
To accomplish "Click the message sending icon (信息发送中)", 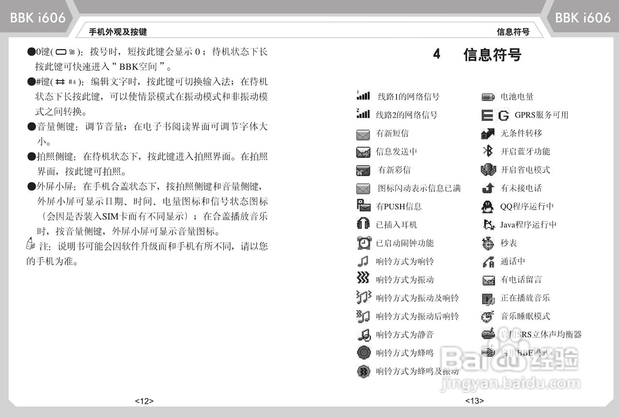I will (x=363, y=152).
